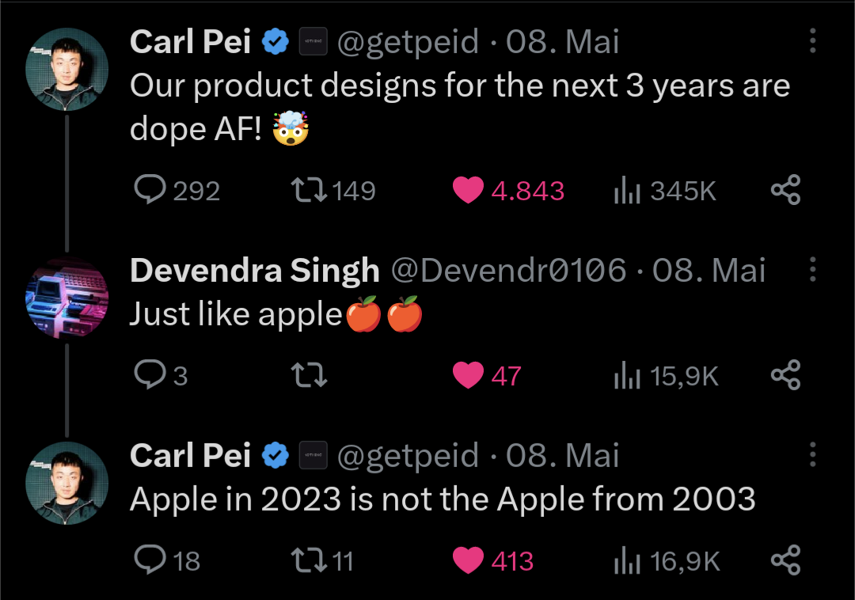
Task: Open Devendra Singh's profile name
Action: click(254, 271)
